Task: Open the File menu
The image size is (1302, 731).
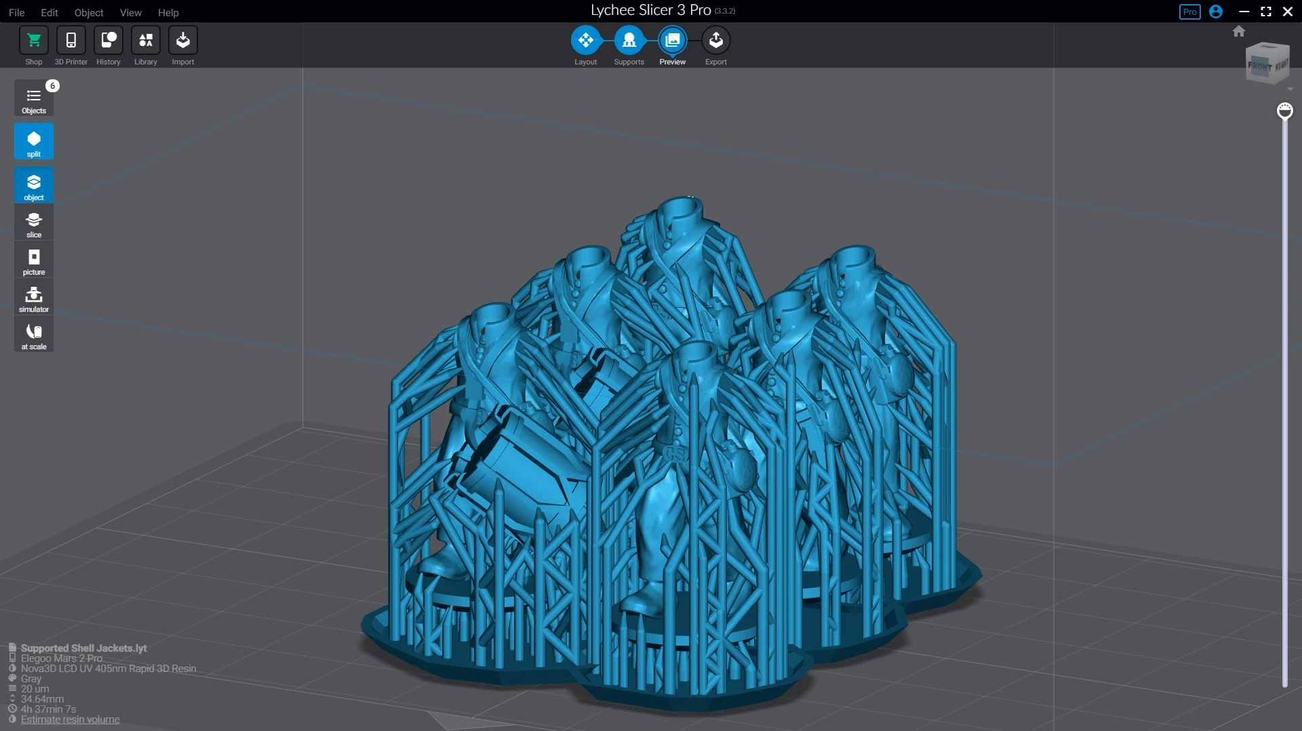Action: 16,12
